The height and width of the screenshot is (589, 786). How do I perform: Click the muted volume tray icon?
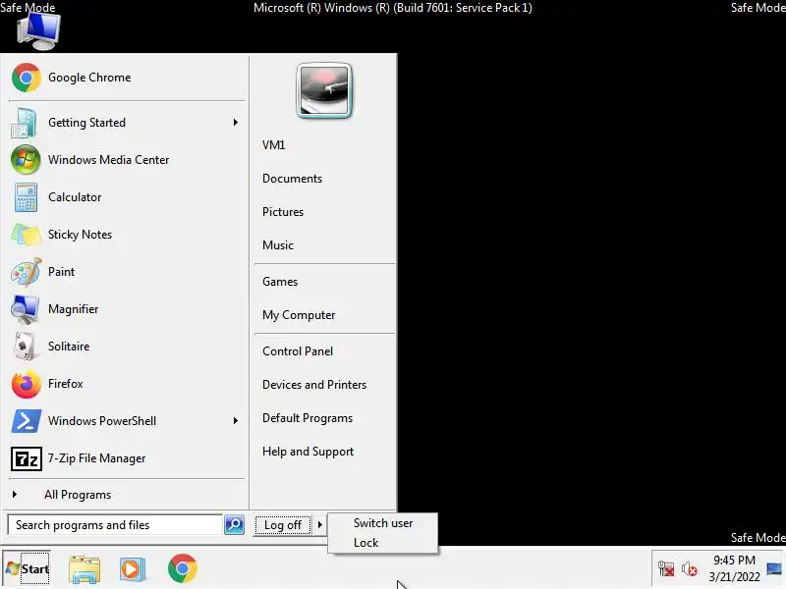tap(690, 569)
